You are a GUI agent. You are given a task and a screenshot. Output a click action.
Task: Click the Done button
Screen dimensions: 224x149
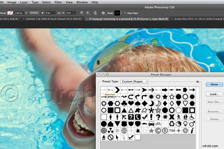click(214, 84)
